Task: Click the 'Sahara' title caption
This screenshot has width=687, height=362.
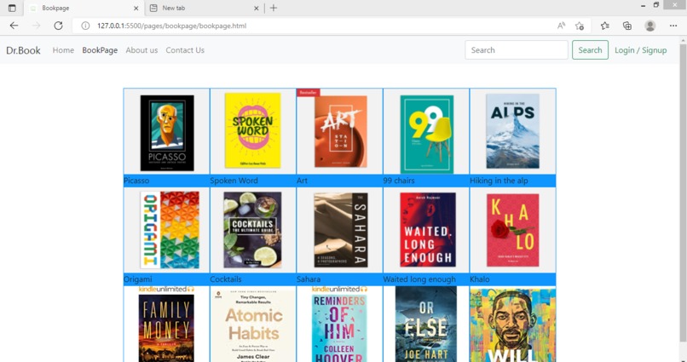Action: tap(309, 279)
